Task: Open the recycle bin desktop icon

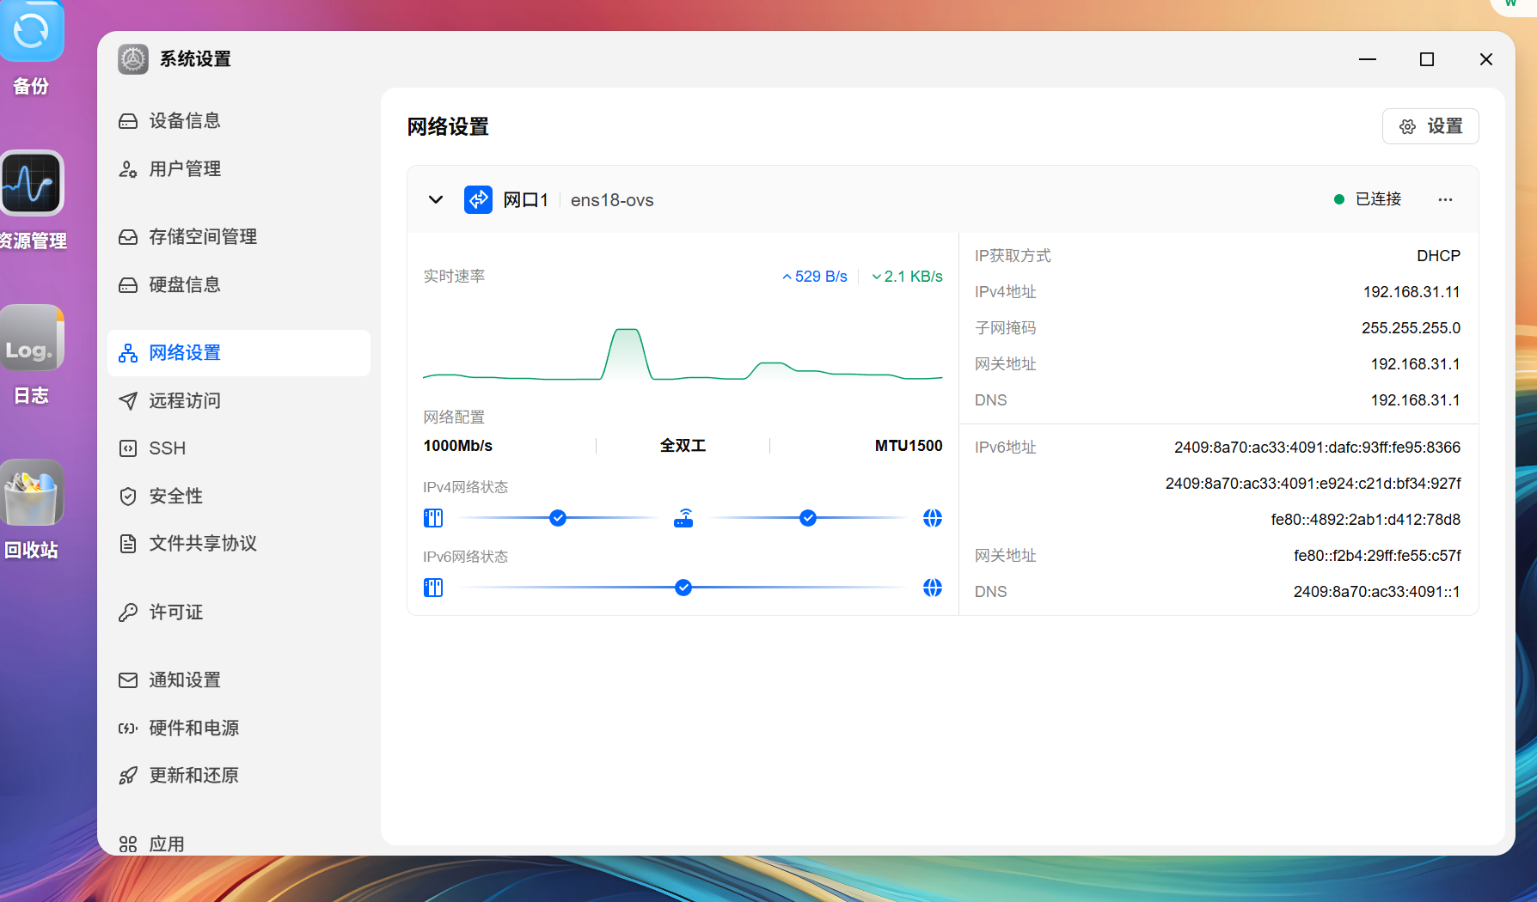Action: point(32,492)
